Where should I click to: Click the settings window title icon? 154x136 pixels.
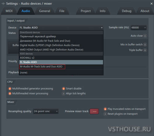click(x=3, y=4)
